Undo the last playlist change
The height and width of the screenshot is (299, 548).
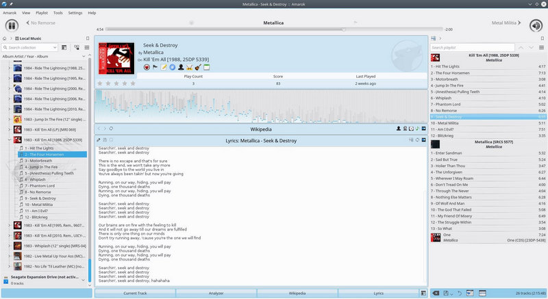458,293
